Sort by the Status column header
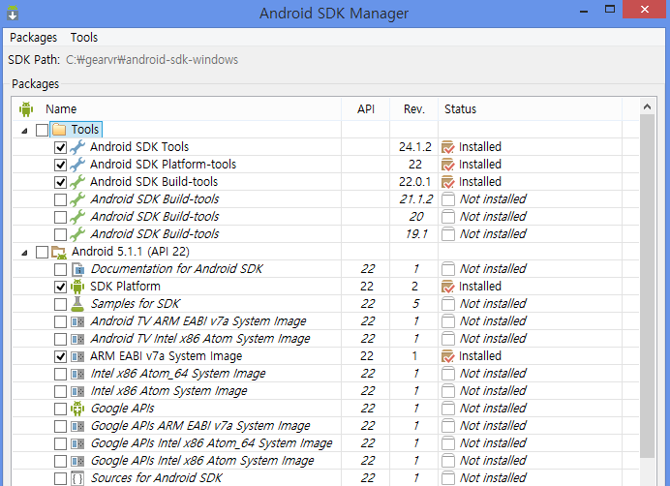Screen dimensions: 670x486 [530, 109]
